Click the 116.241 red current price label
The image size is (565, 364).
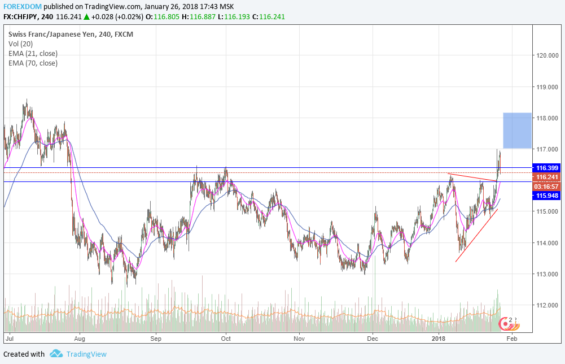(546, 177)
